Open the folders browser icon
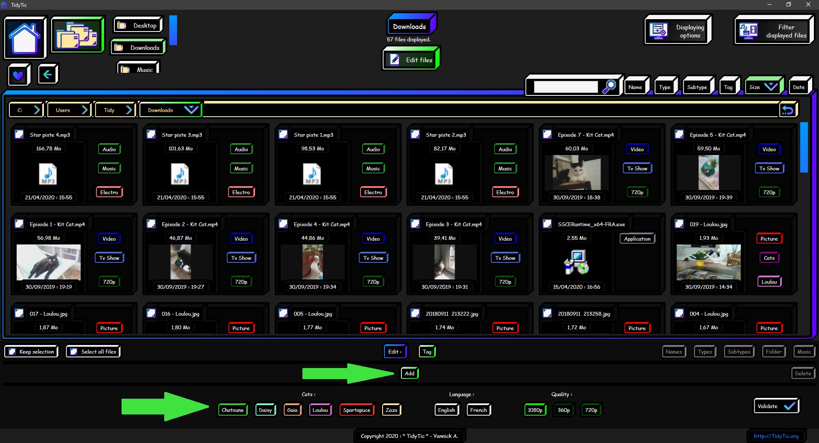Image resolution: width=819 pixels, height=443 pixels. 77,35
